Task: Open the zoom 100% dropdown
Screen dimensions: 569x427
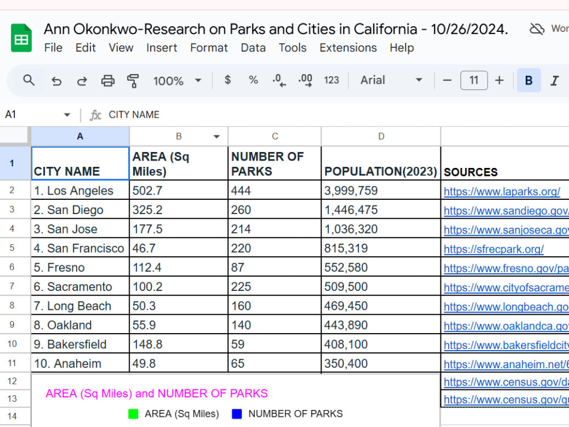Action: coord(177,81)
